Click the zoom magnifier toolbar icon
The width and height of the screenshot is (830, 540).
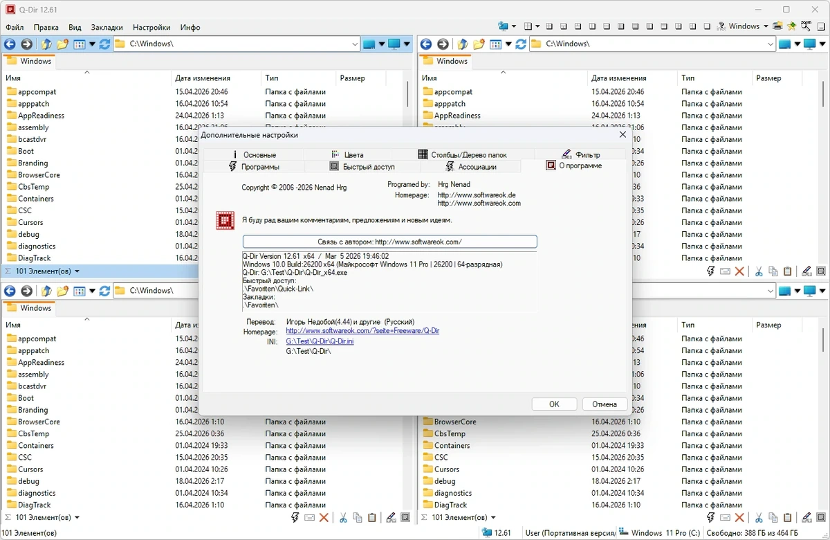806,26
